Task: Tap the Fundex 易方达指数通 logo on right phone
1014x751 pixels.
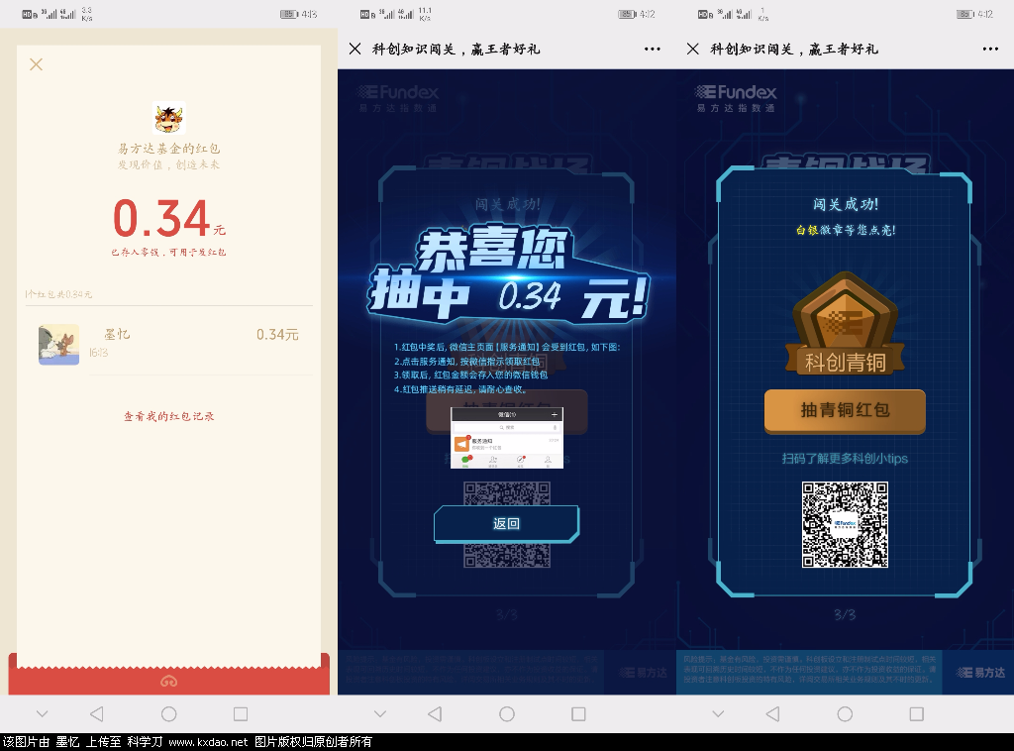Action: (x=736, y=98)
